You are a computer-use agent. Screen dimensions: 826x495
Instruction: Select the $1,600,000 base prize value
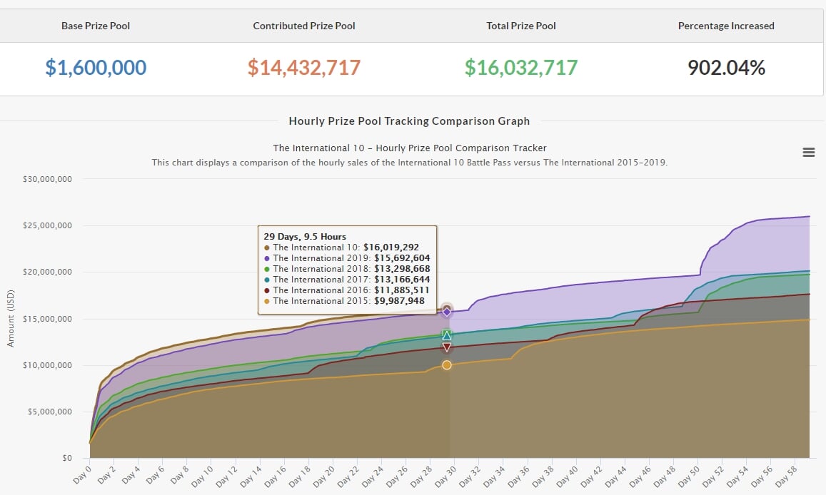[96, 67]
